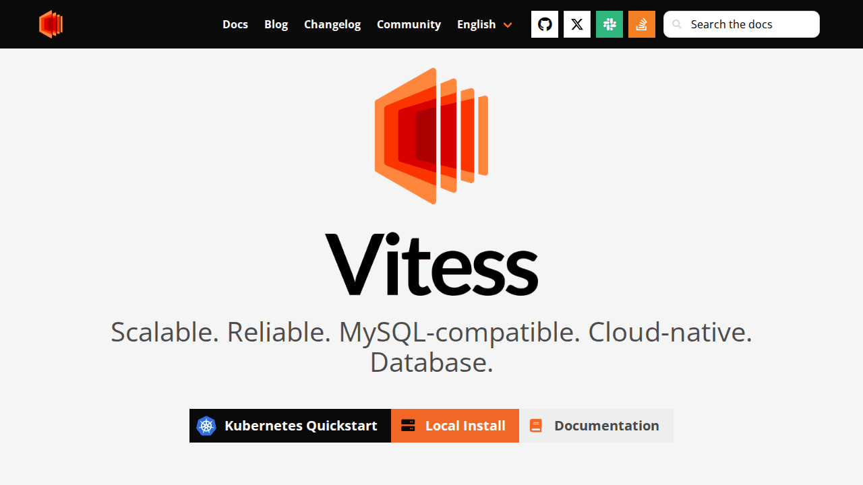Click the orange chevron next to English
The width and height of the screenshot is (863, 485).
(508, 25)
